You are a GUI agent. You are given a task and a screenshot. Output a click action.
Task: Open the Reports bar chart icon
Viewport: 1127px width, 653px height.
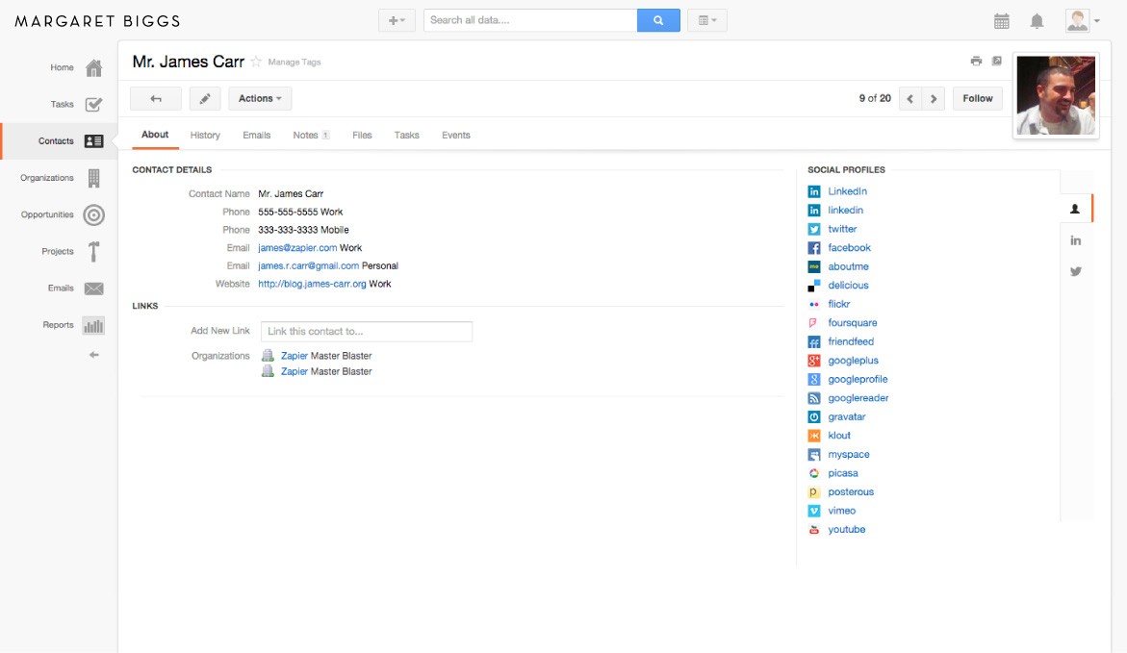[x=93, y=325]
